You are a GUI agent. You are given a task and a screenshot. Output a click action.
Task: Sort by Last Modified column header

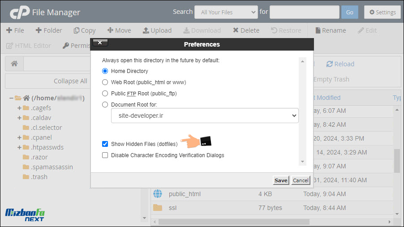click(327, 98)
